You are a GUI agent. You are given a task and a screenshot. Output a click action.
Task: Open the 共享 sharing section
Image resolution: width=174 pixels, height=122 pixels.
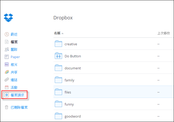(14, 72)
